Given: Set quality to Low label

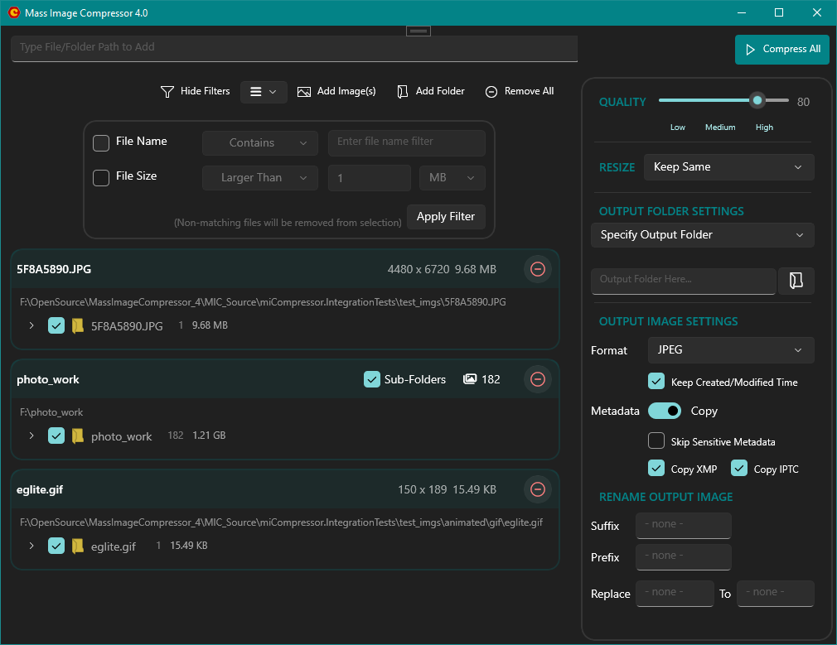Looking at the screenshot, I should click(x=677, y=127).
